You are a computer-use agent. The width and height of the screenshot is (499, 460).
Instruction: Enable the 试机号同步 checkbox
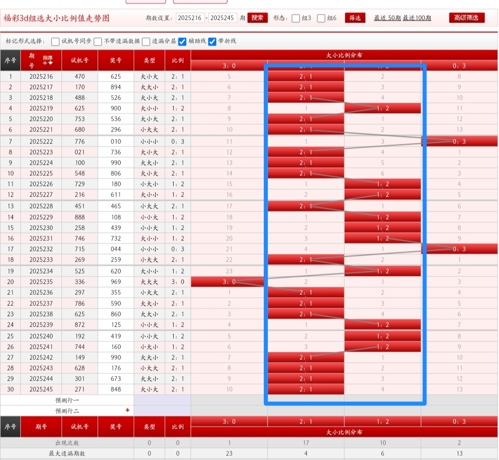click(55, 42)
